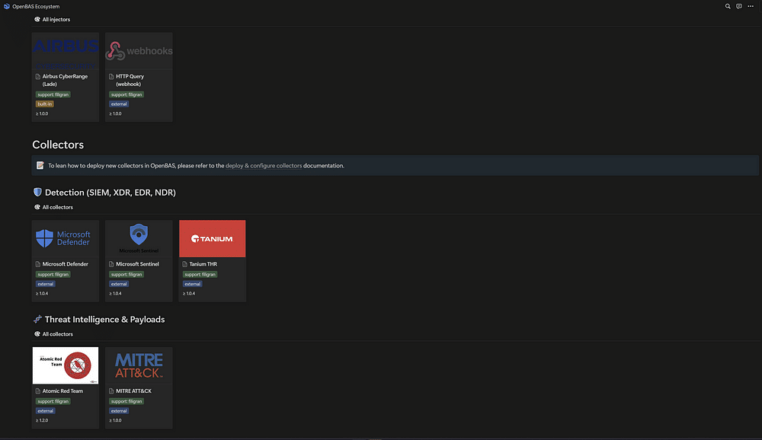Open the three-dot page options menu
Screen dimensions: 762x440
(751, 6)
